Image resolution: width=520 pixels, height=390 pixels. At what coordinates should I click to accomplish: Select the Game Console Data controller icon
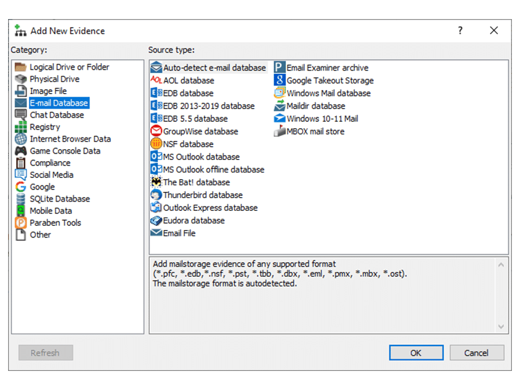(x=21, y=151)
